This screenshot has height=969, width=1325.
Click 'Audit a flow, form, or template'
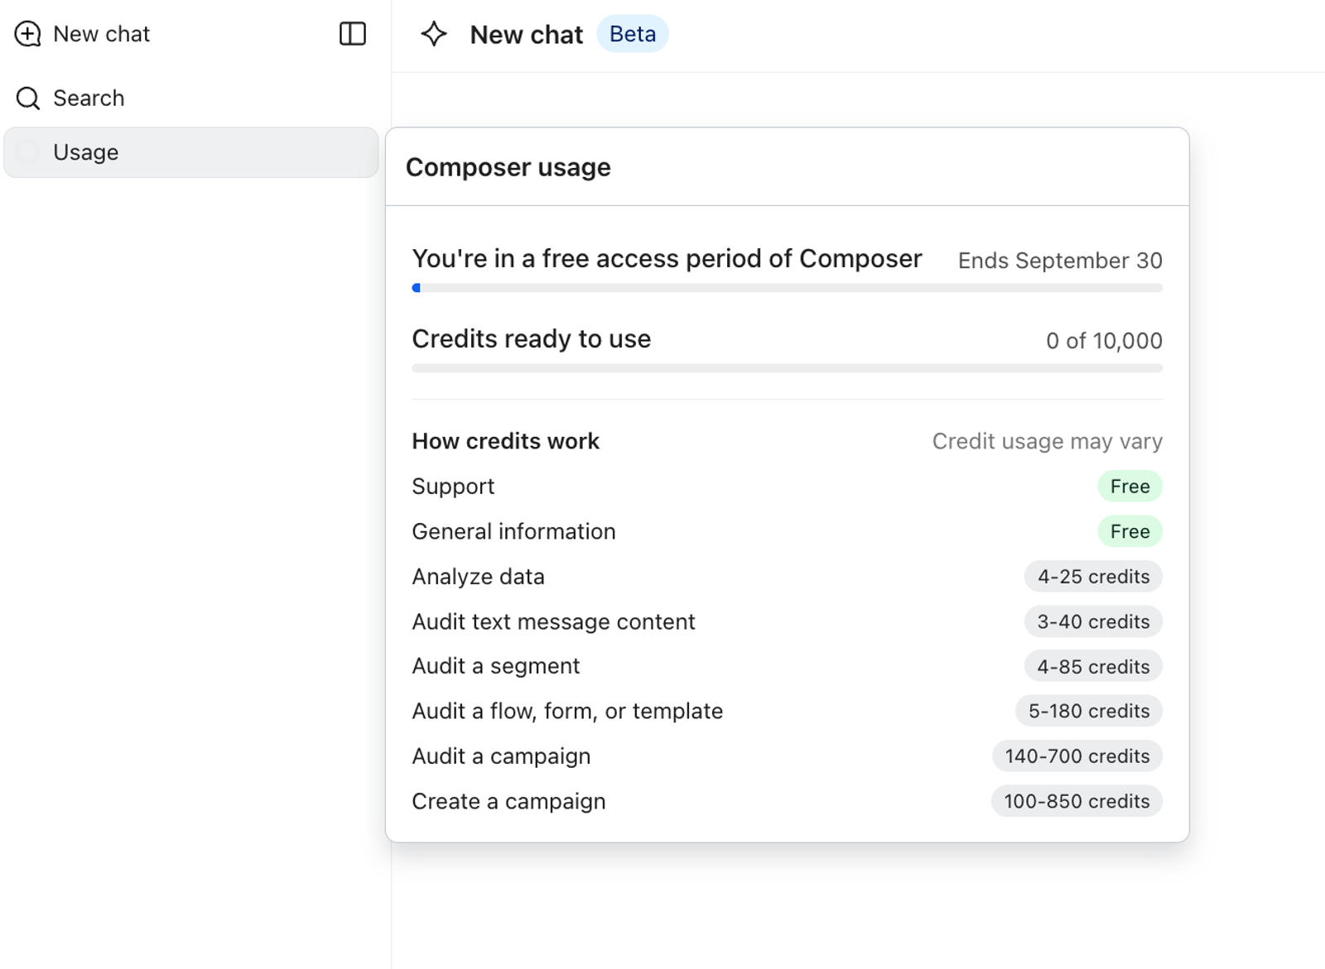[x=567, y=711]
